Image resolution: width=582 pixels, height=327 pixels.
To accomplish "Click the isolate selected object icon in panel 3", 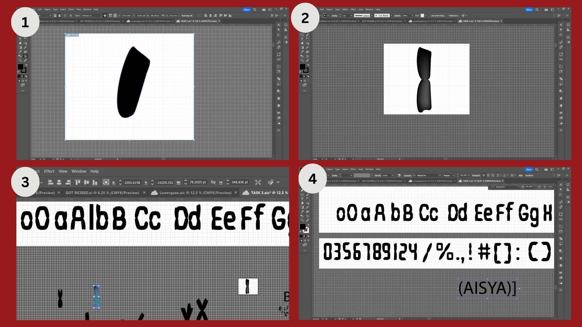I will [258, 182].
